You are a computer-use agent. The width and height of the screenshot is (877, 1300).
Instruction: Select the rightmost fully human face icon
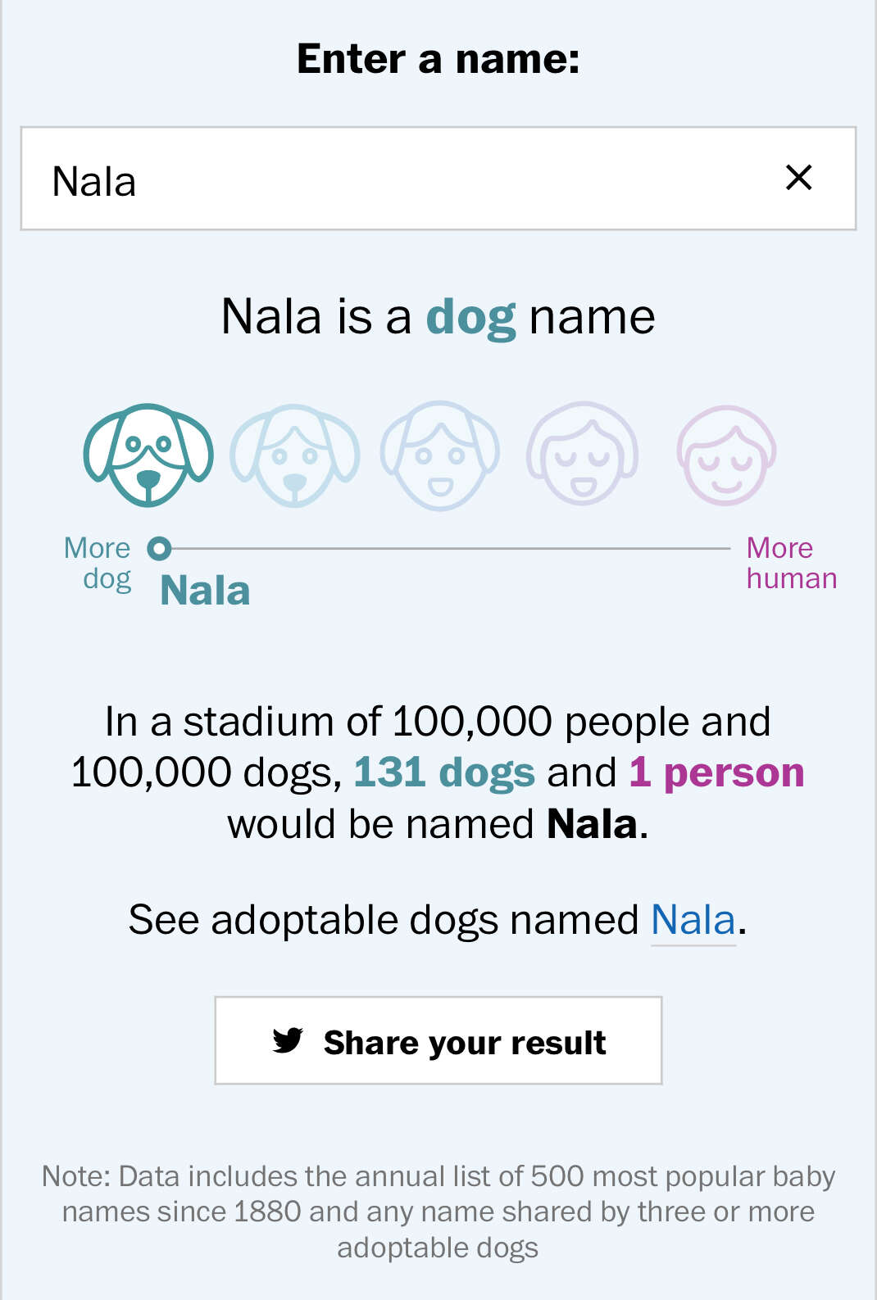click(726, 455)
